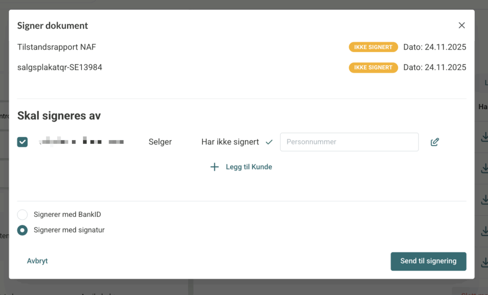488x295 pixels.
Task: Open the salgsplakatqr-SE13984 document row
Action: (60, 68)
